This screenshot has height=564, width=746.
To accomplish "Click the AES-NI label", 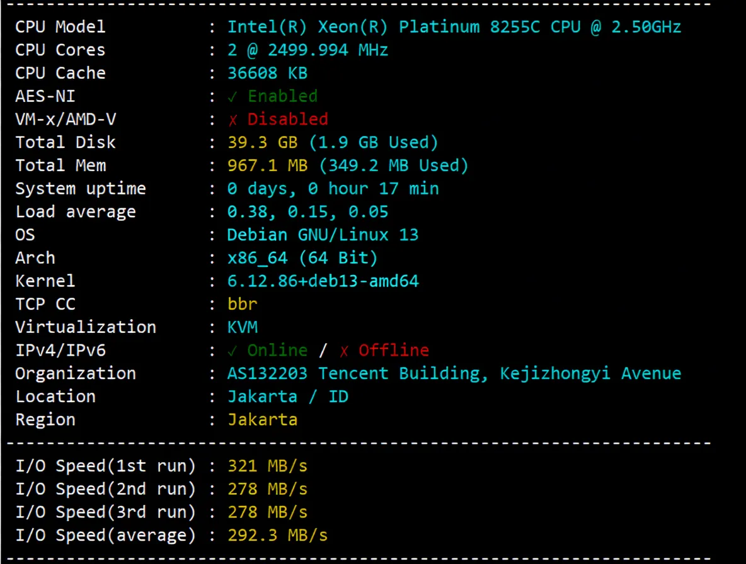I will pos(45,96).
